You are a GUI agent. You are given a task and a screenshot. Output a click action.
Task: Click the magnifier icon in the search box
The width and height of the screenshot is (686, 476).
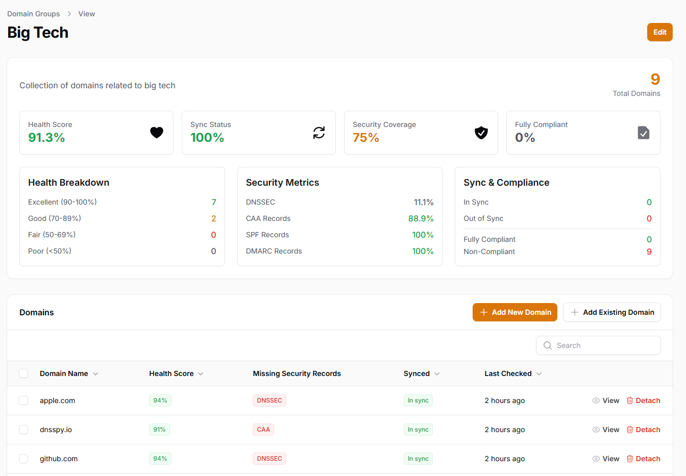[x=548, y=345]
